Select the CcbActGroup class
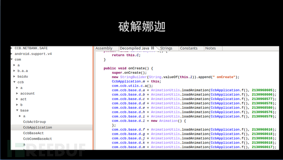The height and width of the screenshot is (160, 283). tap(34, 122)
